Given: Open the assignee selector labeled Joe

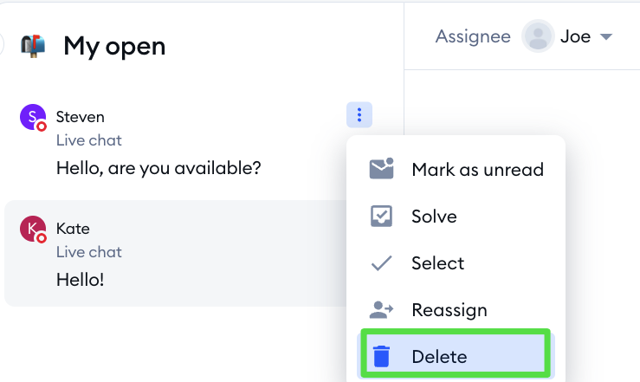Looking at the screenshot, I should pos(567,36).
